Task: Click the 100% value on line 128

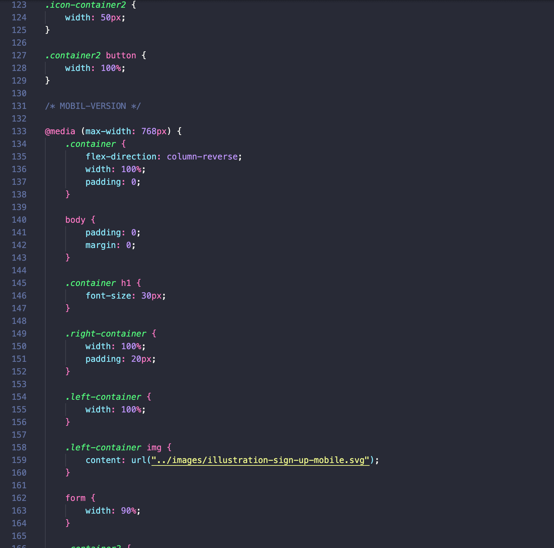Action: click(111, 68)
